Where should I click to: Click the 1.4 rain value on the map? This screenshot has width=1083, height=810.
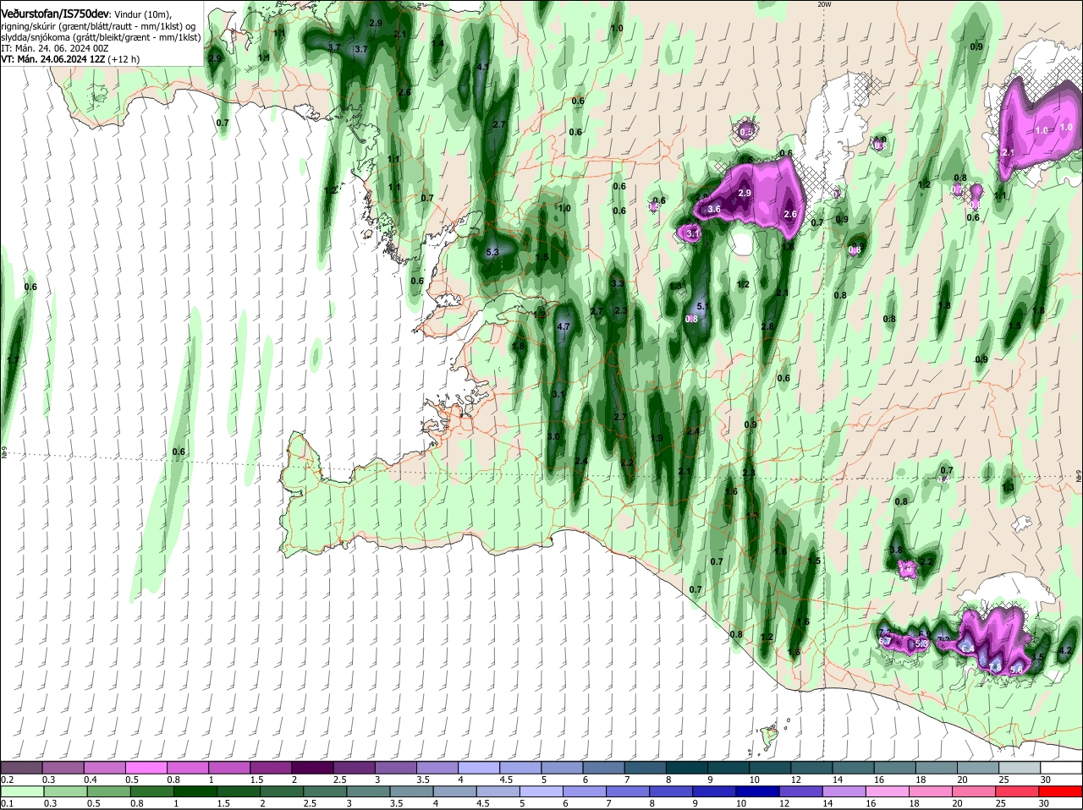pyautogui.click(x=437, y=43)
